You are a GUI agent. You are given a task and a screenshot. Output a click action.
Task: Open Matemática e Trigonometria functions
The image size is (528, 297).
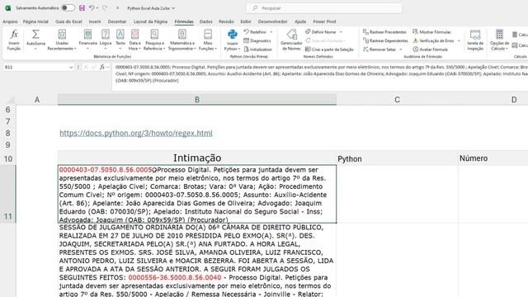coord(181,40)
